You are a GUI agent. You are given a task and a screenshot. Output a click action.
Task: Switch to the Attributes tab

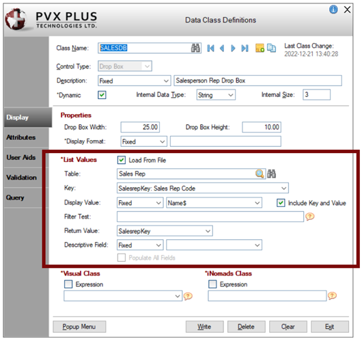pos(21,137)
